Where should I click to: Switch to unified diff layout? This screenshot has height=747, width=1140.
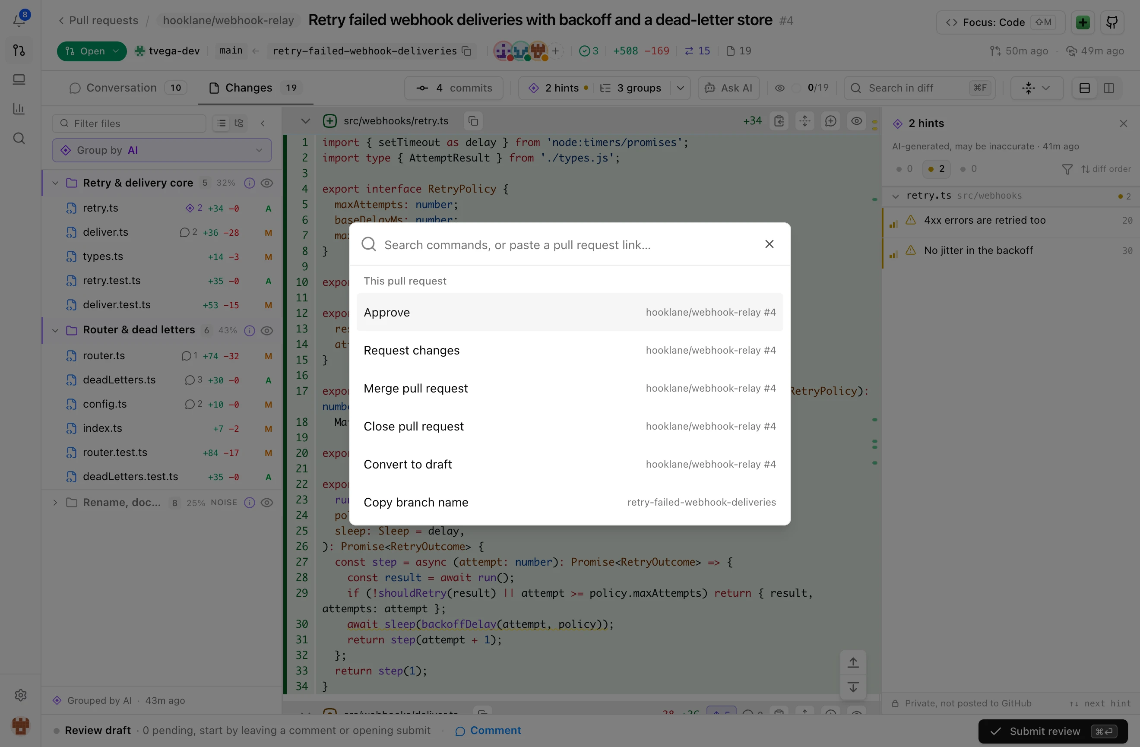pyautogui.click(x=1084, y=88)
